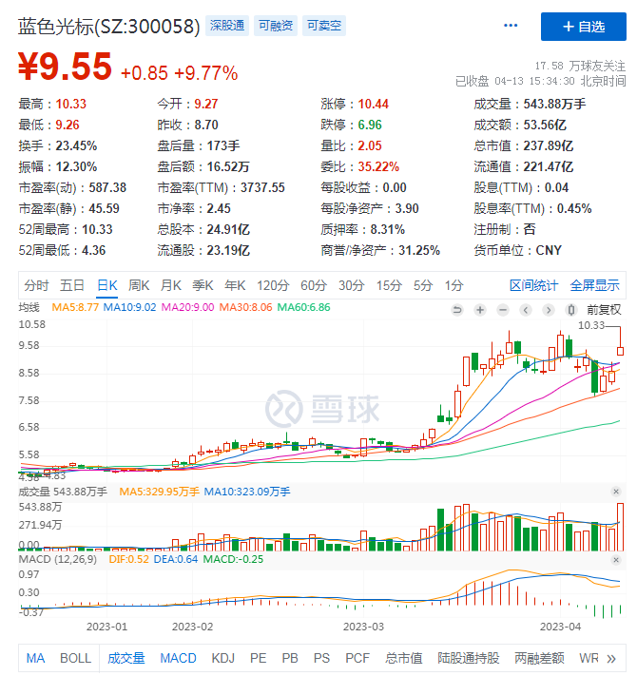Toggle the KDJ indicator
Viewport: 637px width, 676px height.
pyautogui.click(x=222, y=659)
